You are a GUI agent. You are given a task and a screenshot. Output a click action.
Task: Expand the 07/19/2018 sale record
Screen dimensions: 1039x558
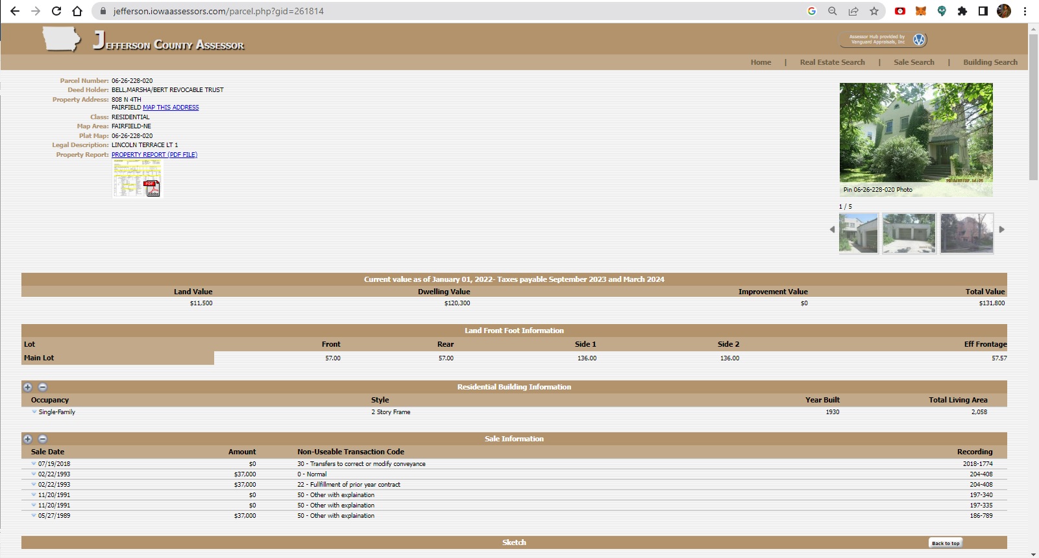34,463
